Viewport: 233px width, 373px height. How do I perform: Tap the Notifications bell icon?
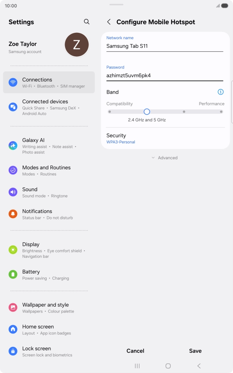tap(13, 214)
